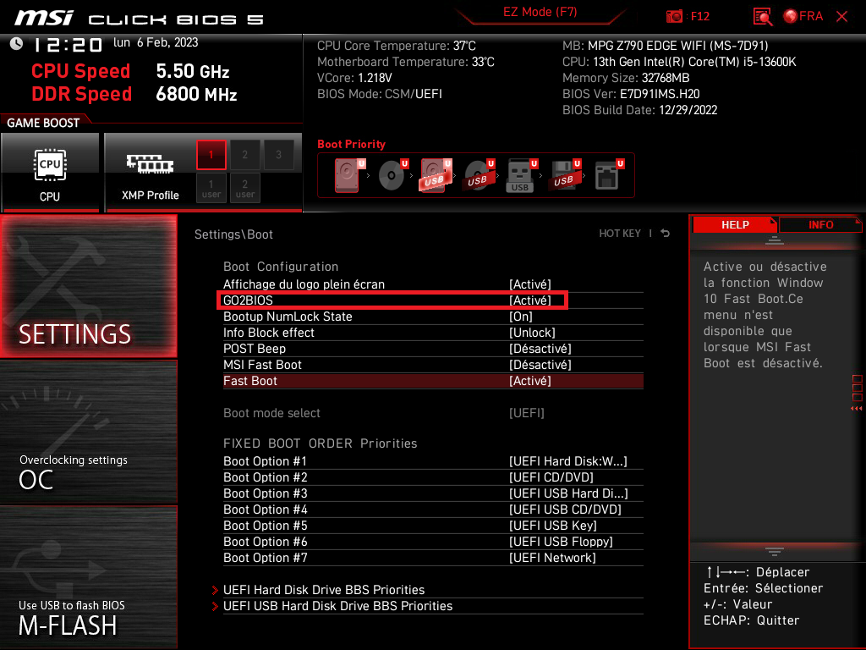The image size is (866, 650).
Task: Click the help panel bottom collapse handle
Action: pyautogui.click(x=775, y=552)
